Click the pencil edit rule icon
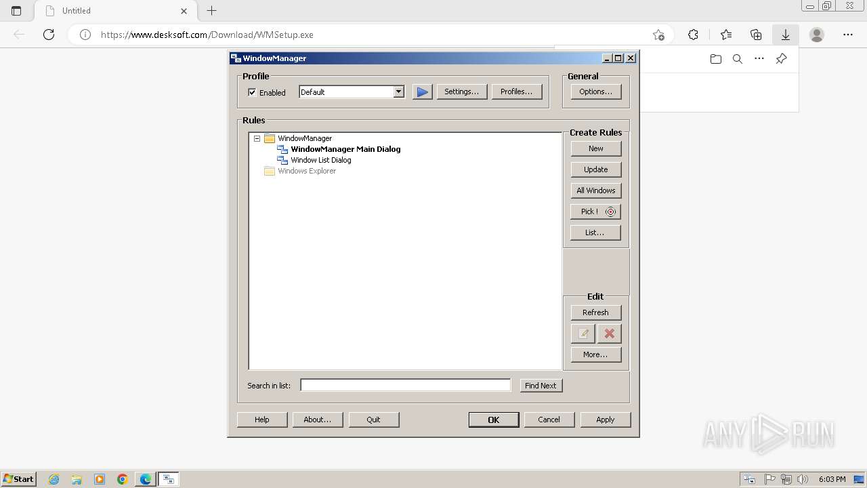Image resolution: width=867 pixels, height=488 pixels. pyautogui.click(x=583, y=333)
